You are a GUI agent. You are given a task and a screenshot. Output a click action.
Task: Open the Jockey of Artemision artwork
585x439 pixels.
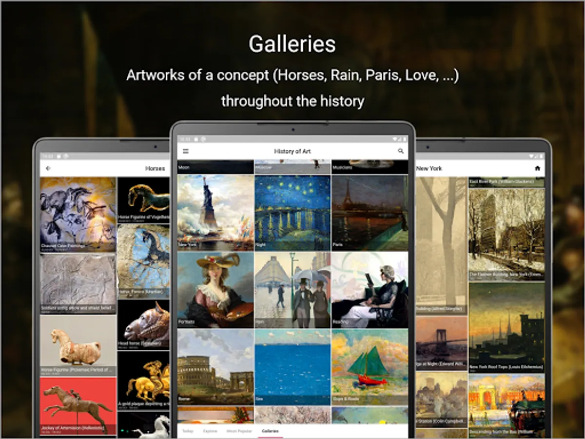[x=78, y=406]
